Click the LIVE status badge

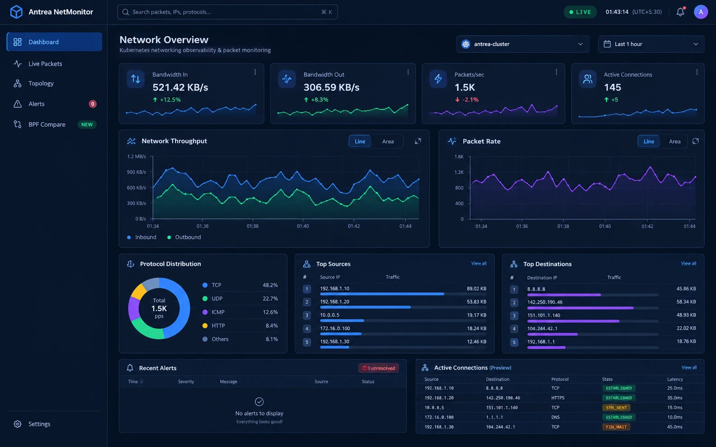tap(580, 12)
